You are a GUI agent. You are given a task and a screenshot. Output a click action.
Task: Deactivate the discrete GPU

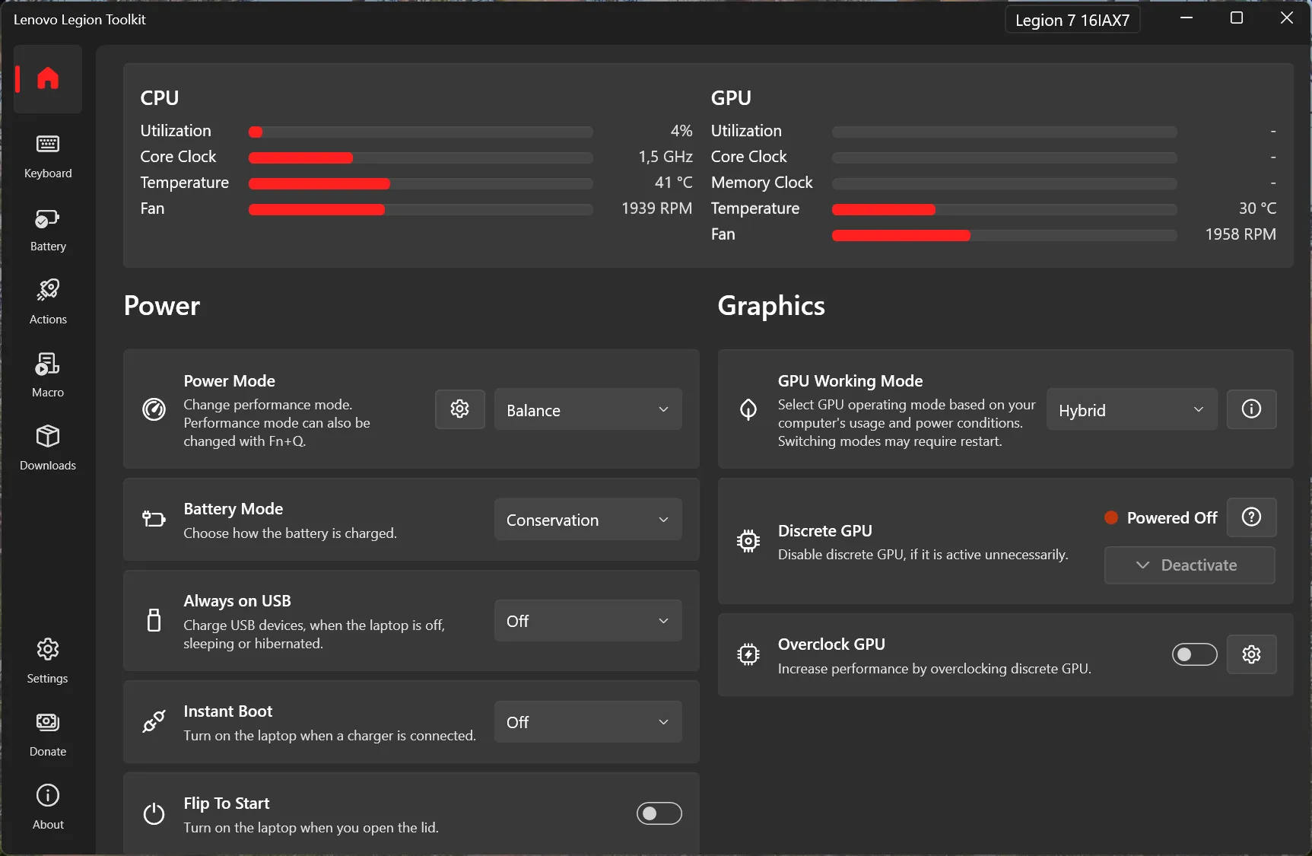(1189, 565)
